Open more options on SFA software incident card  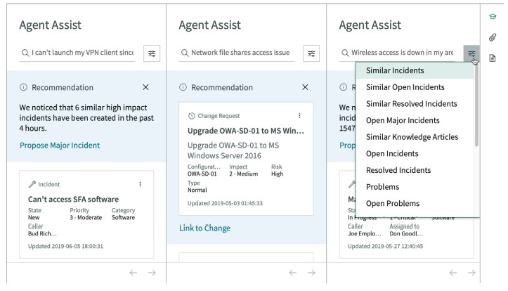point(140,184)
